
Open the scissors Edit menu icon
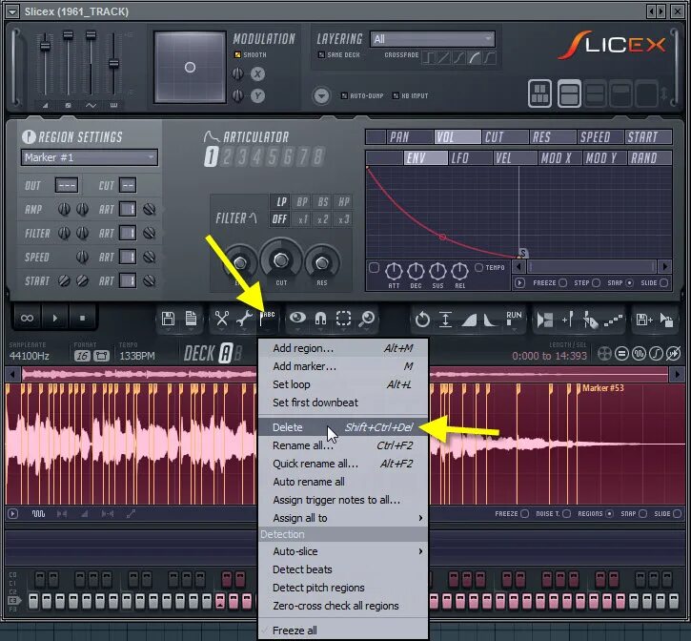coord(222,319)
